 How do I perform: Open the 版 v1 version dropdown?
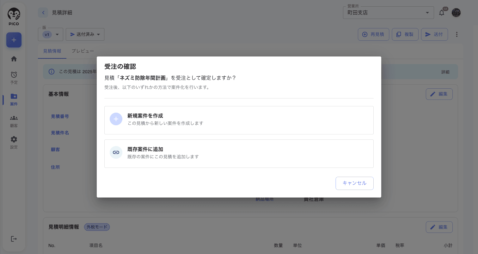click(x=51, y=34)
